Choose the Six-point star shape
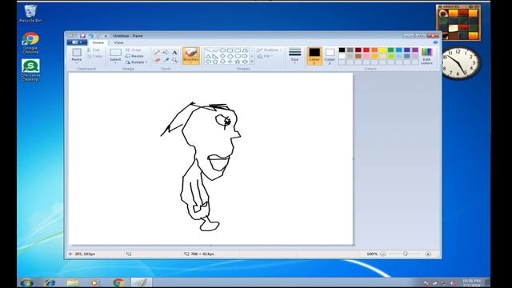This screenshot has height=288, width=512. click(x=245, y=62)
